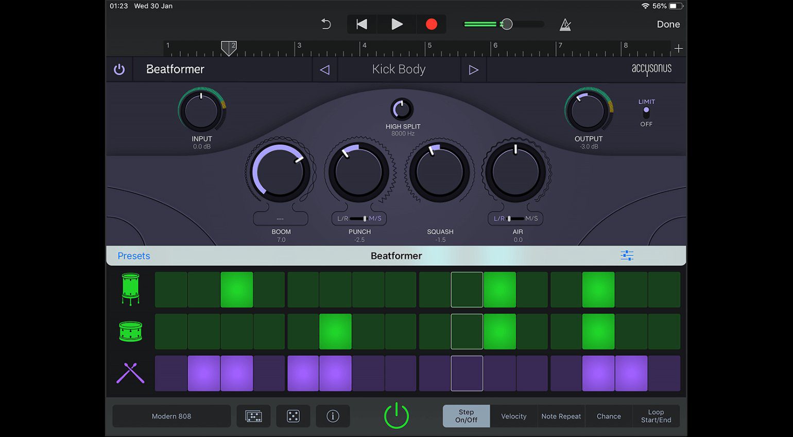
Task: Enable last step in sticks row
Action: click(x=664, y=373)
